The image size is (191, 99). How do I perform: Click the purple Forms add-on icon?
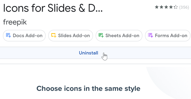(x=150, y=35)
